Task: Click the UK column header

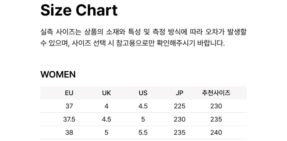Action: click(106, 93)
